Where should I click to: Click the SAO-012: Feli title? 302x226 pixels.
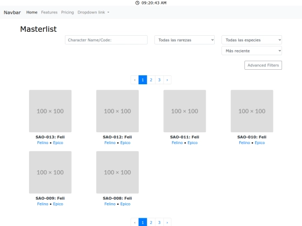pos(117,137)
